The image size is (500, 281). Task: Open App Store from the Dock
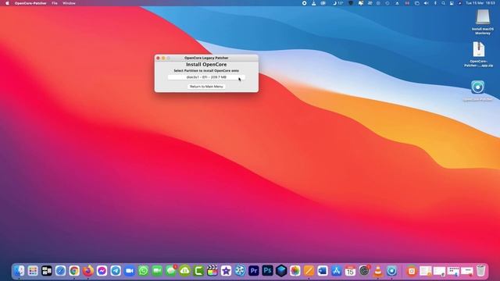337,271
